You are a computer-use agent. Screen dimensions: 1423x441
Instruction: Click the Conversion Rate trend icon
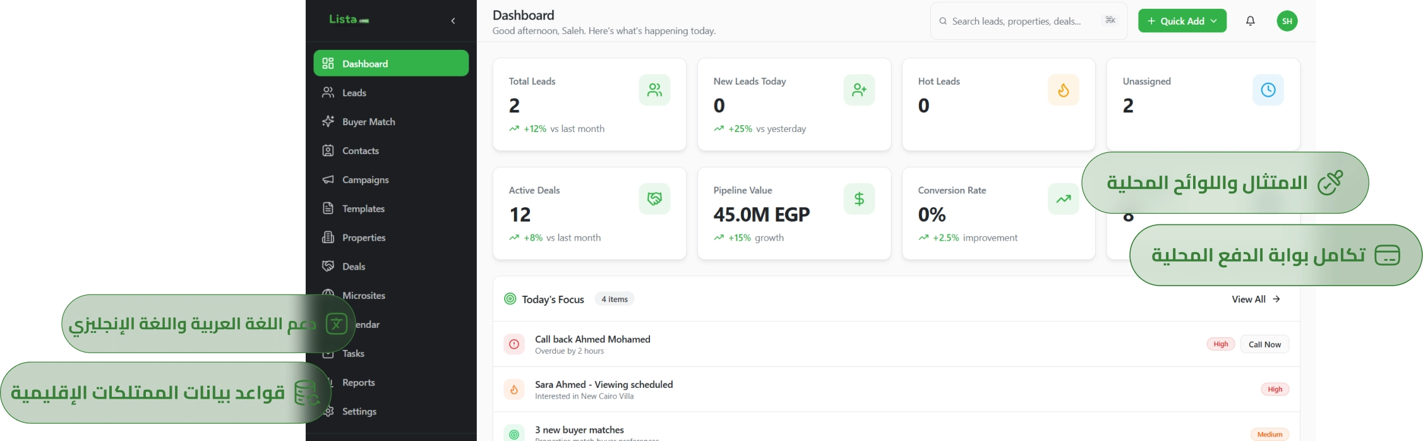click(x=1064, y=199)
